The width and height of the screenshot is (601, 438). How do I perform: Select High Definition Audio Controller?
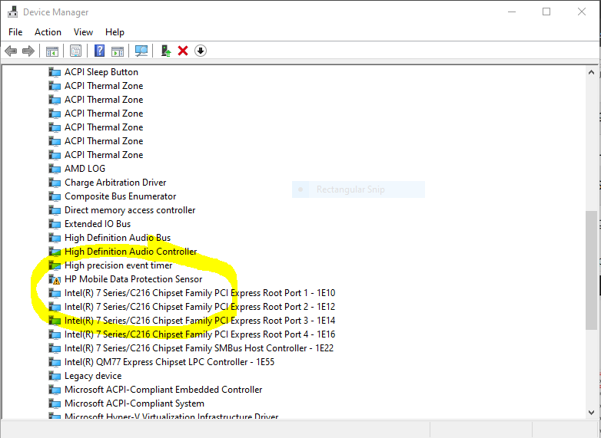(x=131, y=252)
